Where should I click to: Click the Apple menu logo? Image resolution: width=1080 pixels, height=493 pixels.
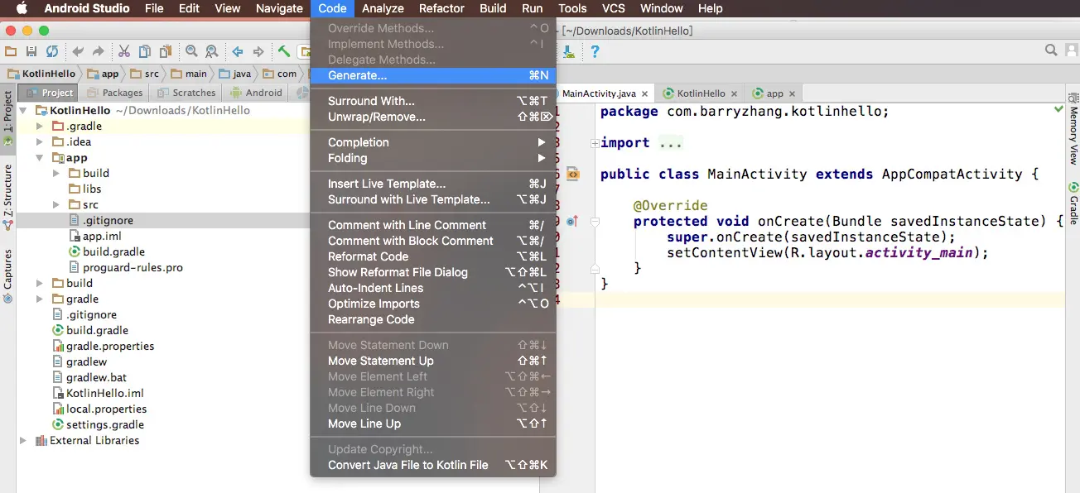pyautogui.click(x=21, y=8)
